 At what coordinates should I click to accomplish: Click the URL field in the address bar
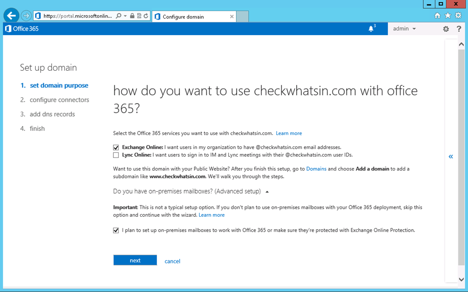(x=78, y=16)
